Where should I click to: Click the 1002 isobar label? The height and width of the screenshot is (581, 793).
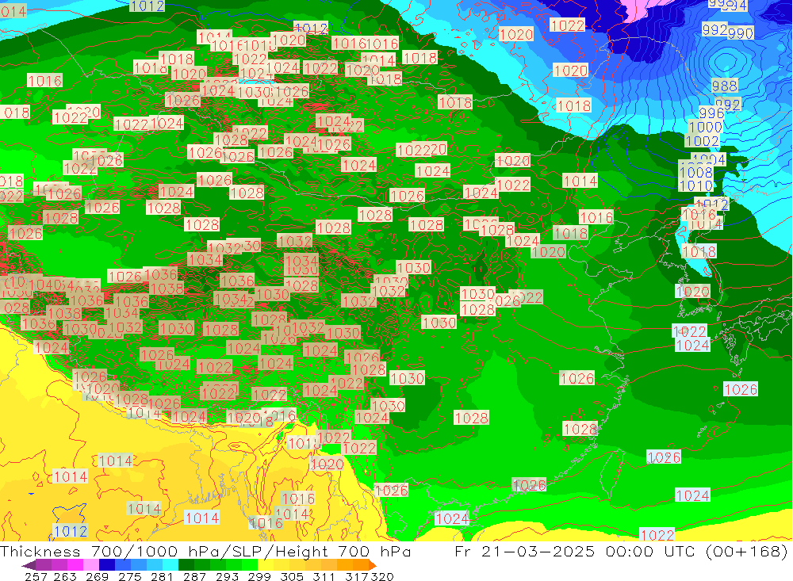pyautogui.click(x=702, y=141)
